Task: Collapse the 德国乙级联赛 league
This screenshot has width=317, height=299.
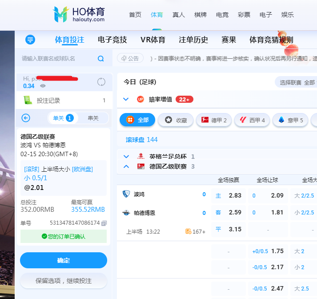Action: click(x=126, y=166)
